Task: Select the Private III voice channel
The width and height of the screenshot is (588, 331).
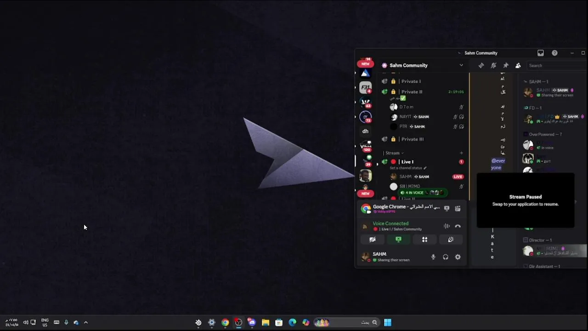Action: [423, 139]
